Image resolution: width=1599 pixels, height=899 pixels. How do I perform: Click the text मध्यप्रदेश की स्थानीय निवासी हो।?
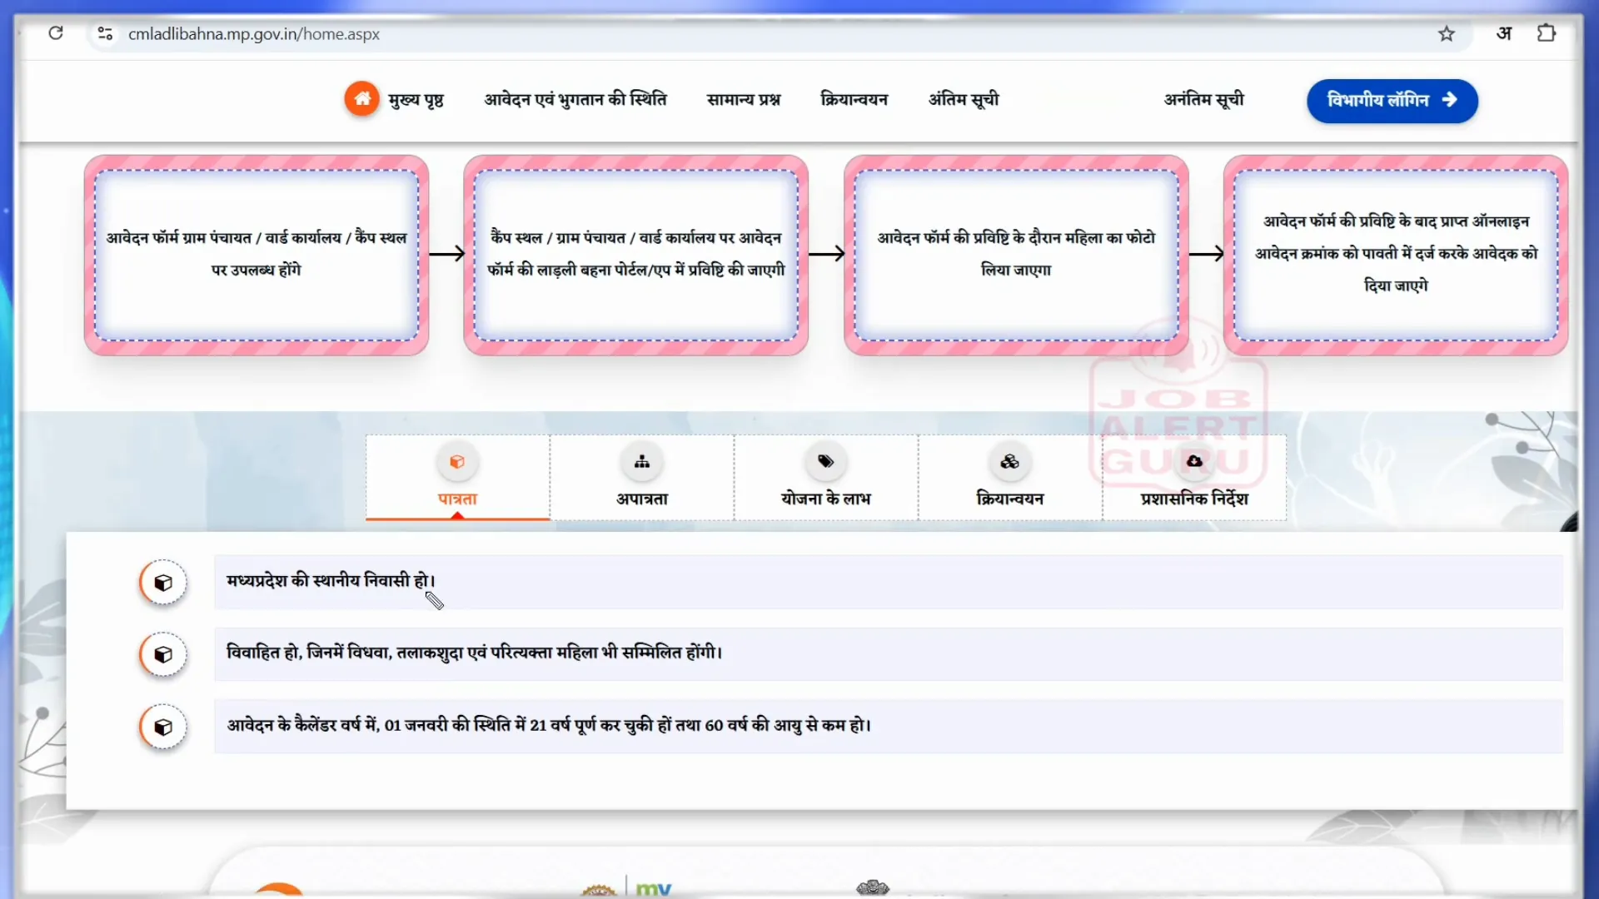(x=331, y=581)
